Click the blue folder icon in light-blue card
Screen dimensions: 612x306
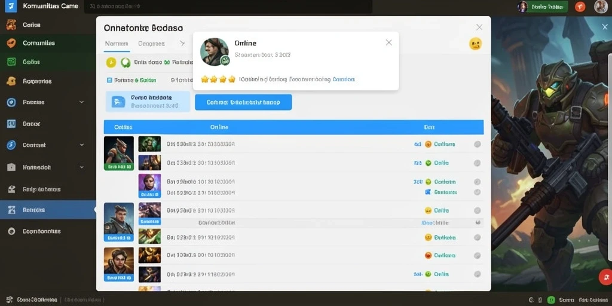coord(118,102)
